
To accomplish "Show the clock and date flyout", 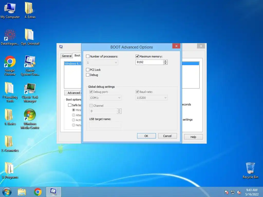I will coord(252,192).
